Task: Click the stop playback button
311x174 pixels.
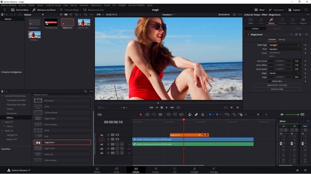Action: [x=162, y=107]
